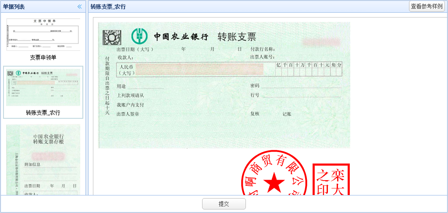Click the red round company seal
The image size is (448, 213).
click(x=274, y=173)
